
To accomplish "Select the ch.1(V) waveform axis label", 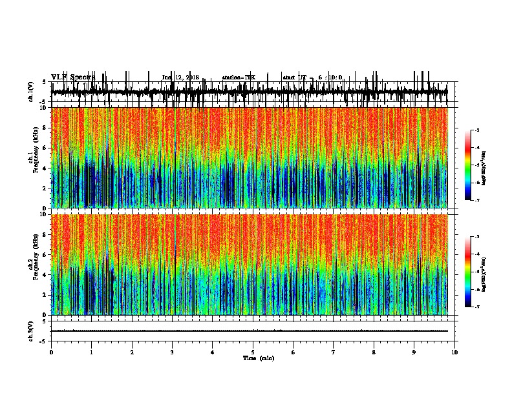I will click(31, 92).
